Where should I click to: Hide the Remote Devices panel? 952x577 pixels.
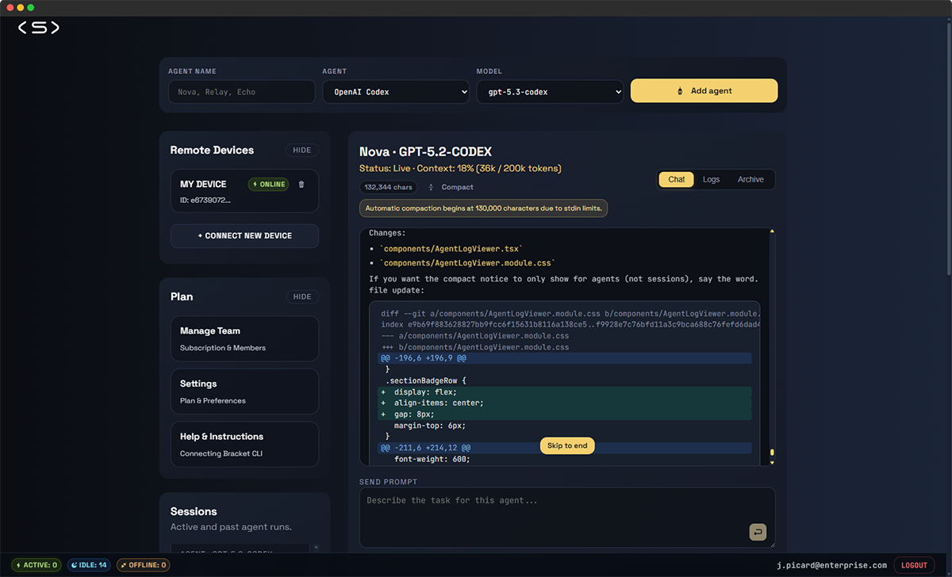coord(302,150)
